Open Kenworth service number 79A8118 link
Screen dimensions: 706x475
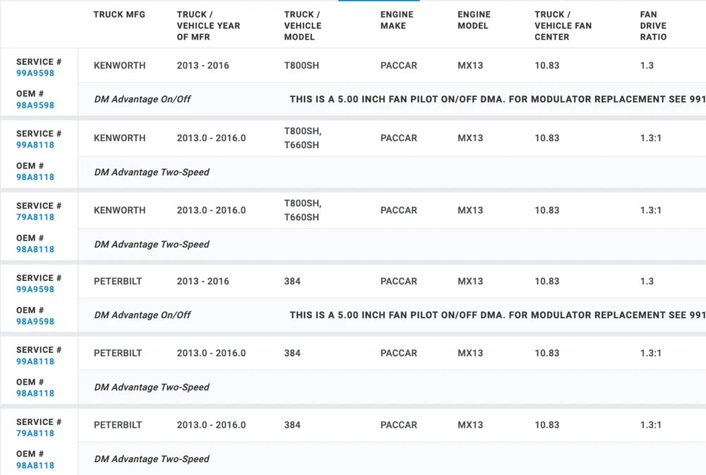(35, 217)
